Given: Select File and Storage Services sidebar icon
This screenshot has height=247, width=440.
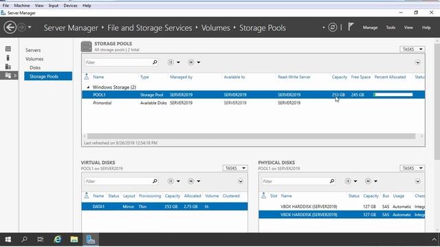Looking at the screenshot, I should pos(8,75).
